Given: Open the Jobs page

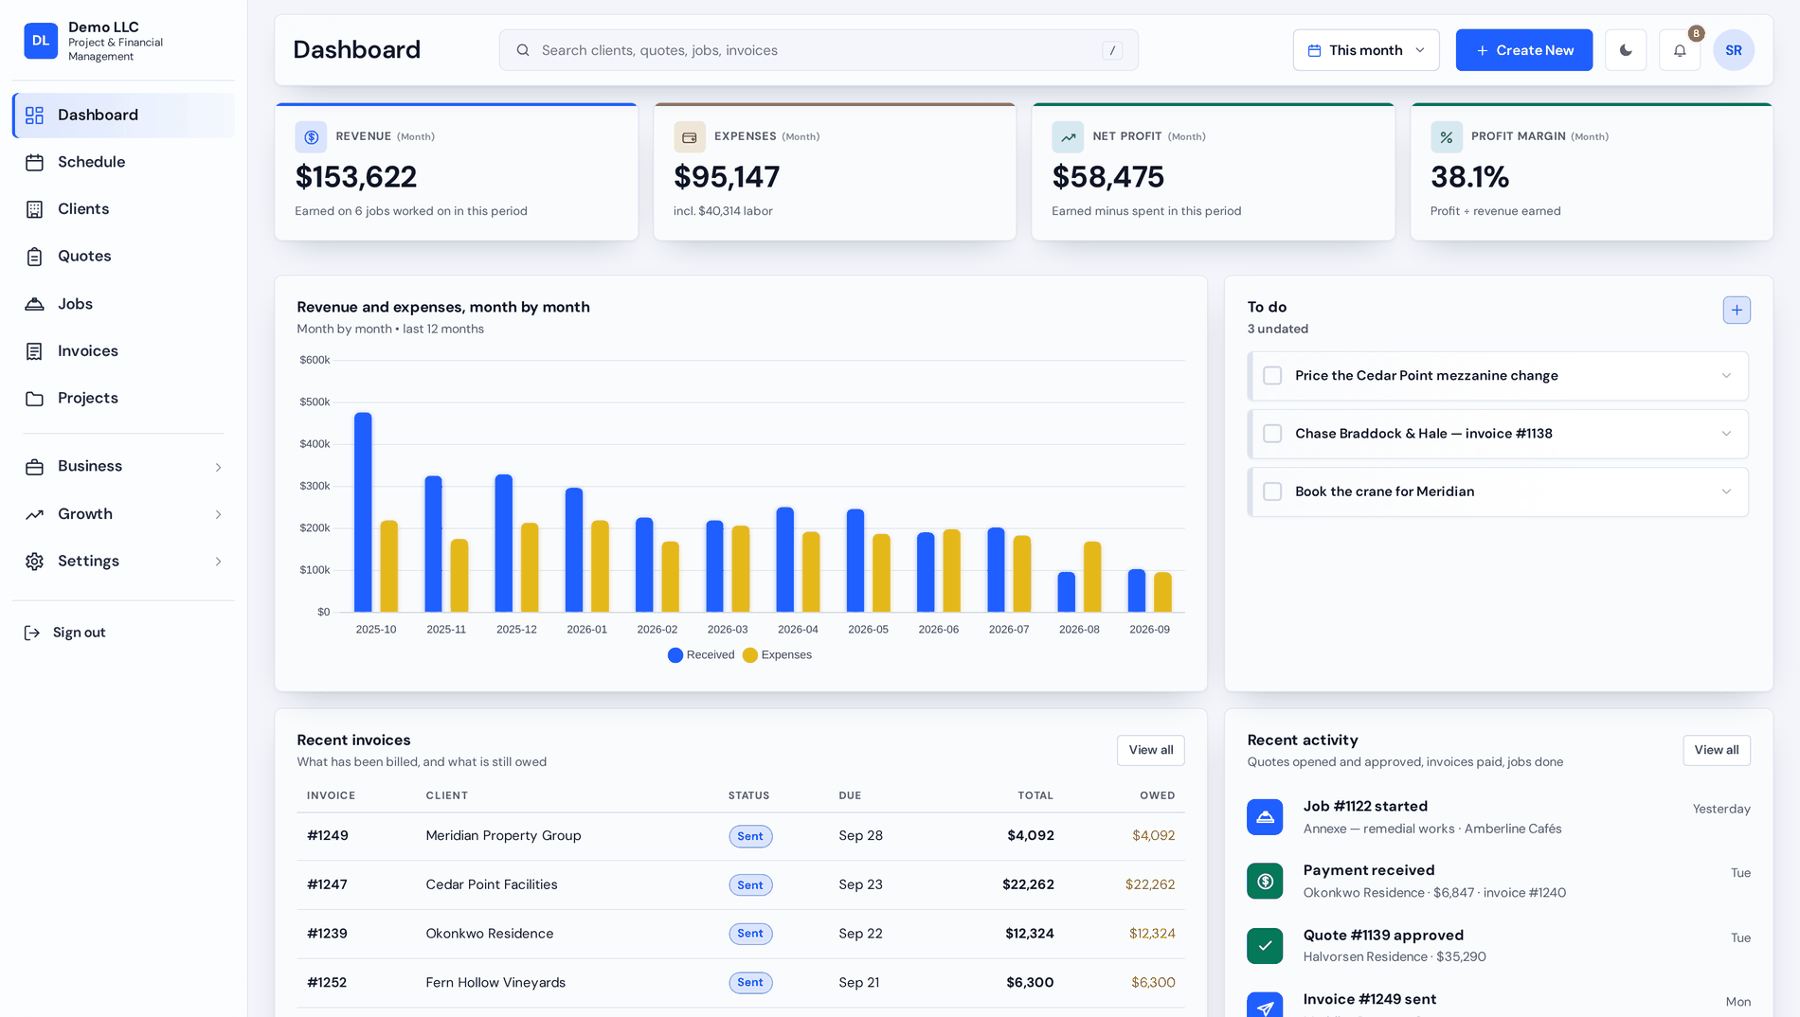Looking at the screenshot, I should coord(123,304).
